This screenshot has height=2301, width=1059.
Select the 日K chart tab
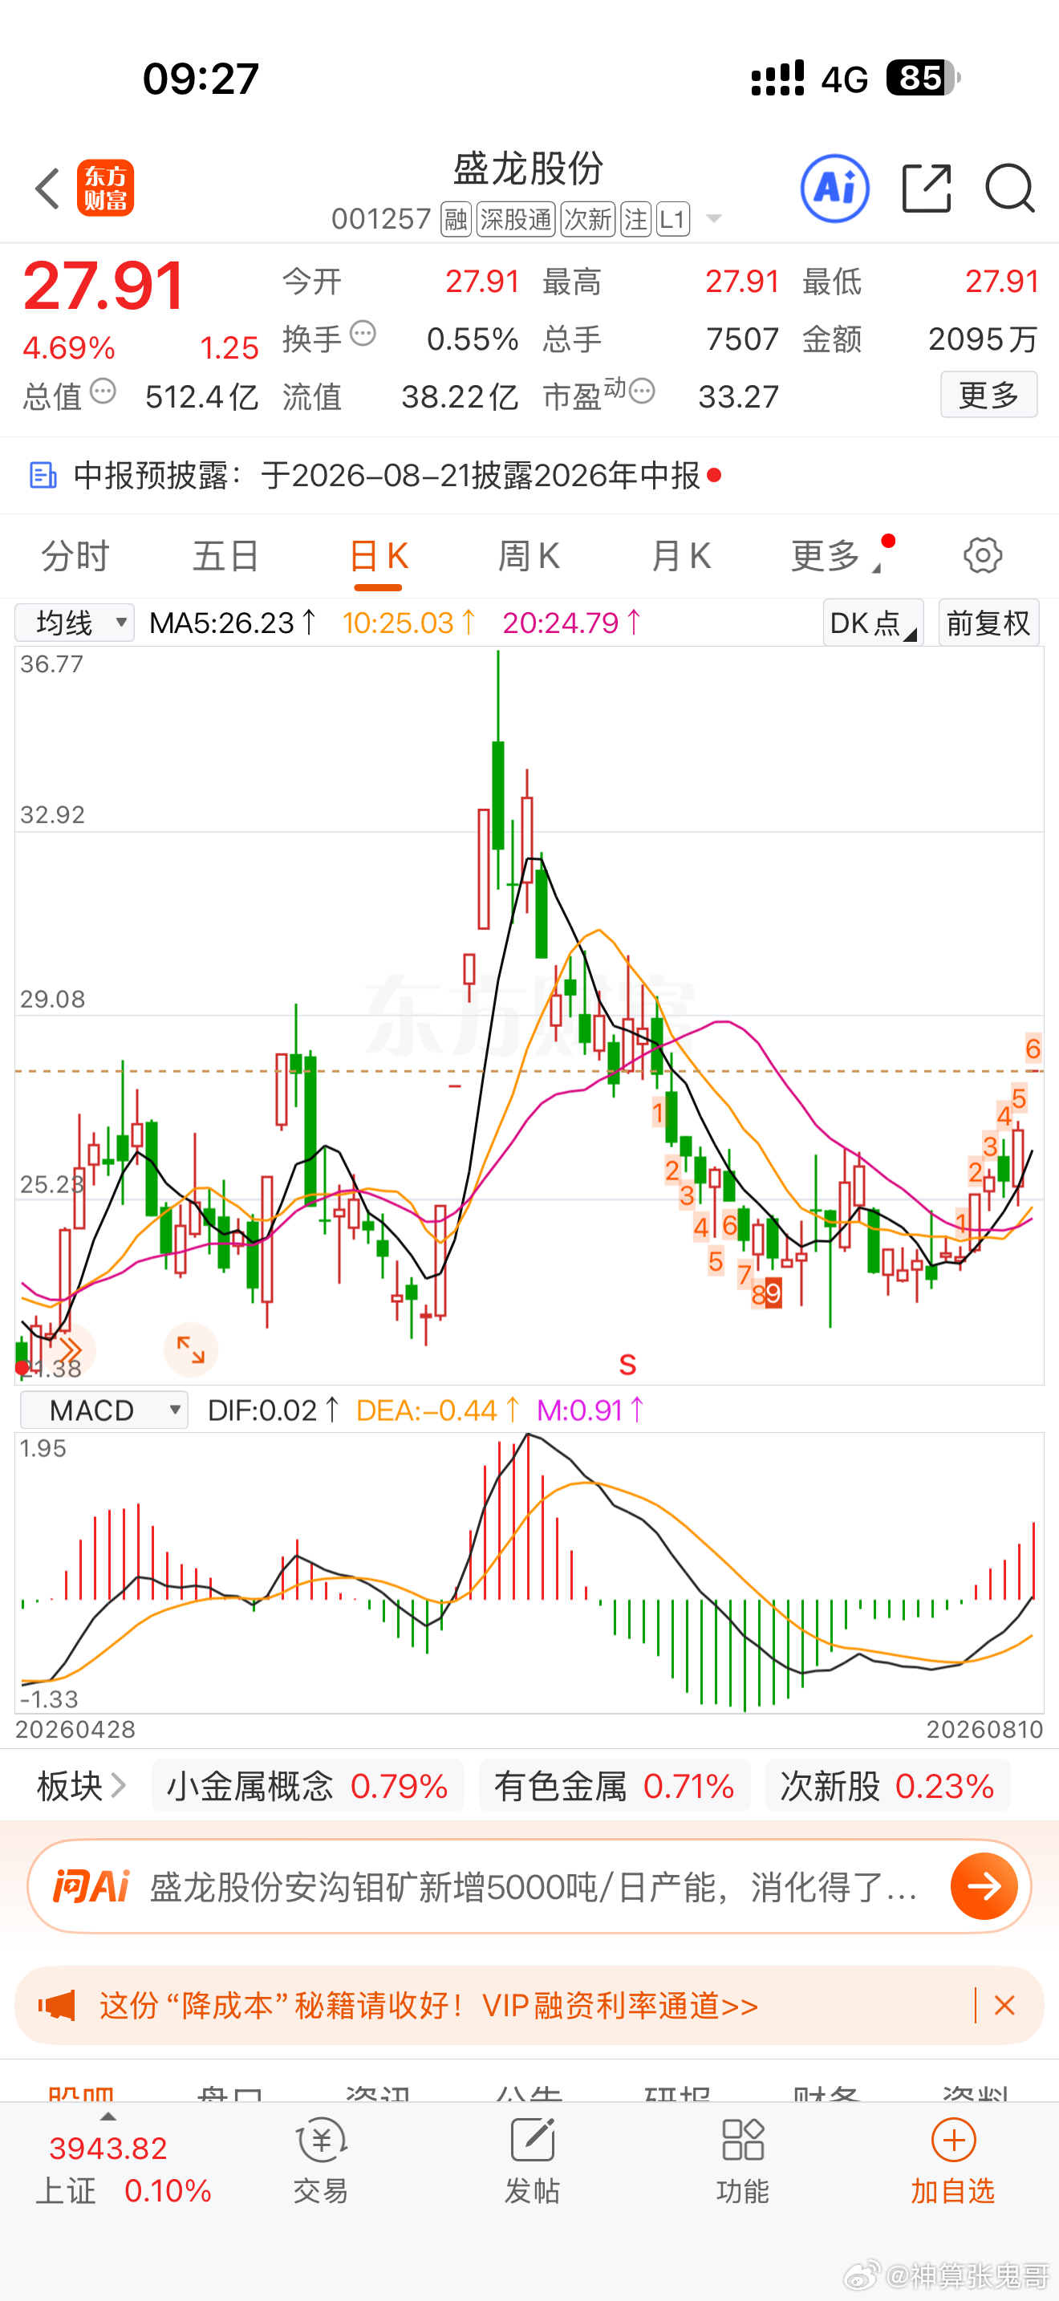pos(378,556)
